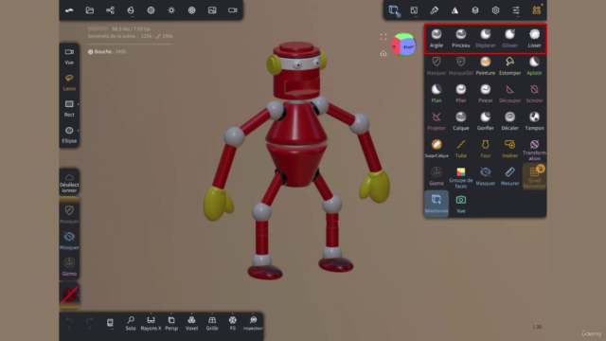The image size is (606, 341).
Task: Choose the Insérer tool
Action: point(509,149)
